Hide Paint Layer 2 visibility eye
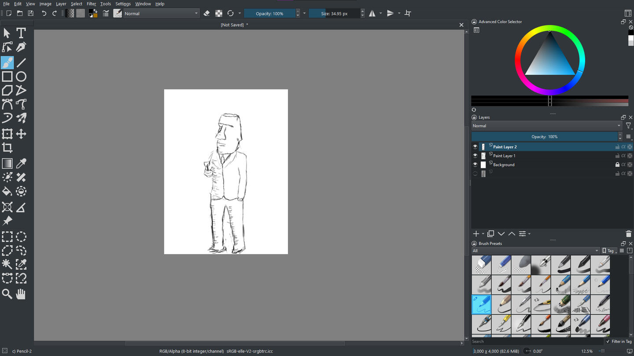The width and height of the screenshot is (634, 356). 475,147
